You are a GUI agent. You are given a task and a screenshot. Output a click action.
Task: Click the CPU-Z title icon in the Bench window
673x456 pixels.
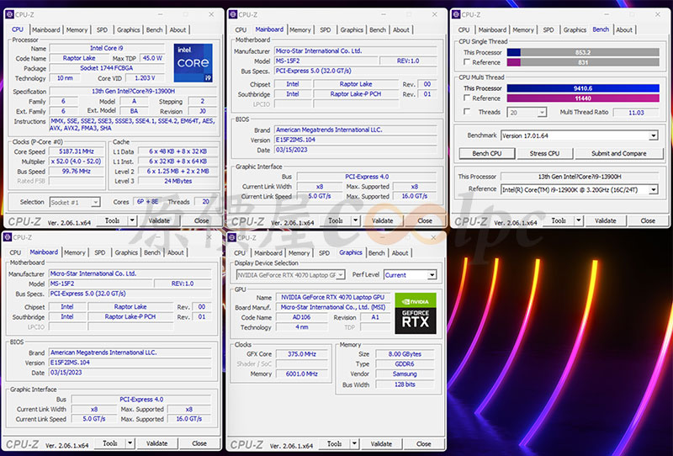[456, 14]
